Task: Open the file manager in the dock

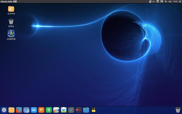Action: (x=12, y=110)
